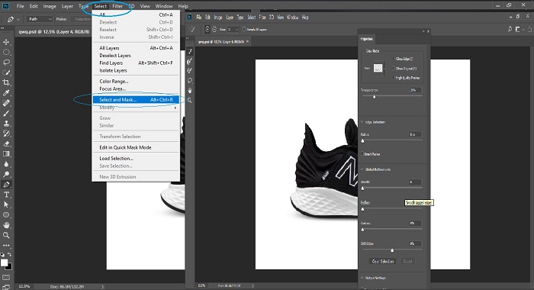The width and height of the screenshot is (534, 290).
Task: Pick the Hand tool in Select and Mask
Action: click(190, 91)
